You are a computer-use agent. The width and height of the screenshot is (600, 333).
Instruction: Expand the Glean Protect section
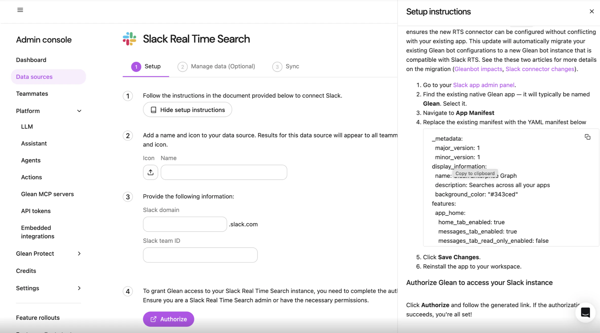(x=79, y=253)
